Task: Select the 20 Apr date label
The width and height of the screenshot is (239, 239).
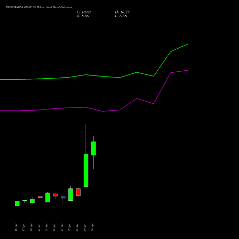Action: (31, 228)
